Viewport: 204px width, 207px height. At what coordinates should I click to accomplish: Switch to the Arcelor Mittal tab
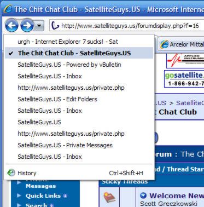click(181, 44)
